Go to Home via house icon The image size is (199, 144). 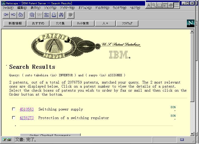point(20,15)
